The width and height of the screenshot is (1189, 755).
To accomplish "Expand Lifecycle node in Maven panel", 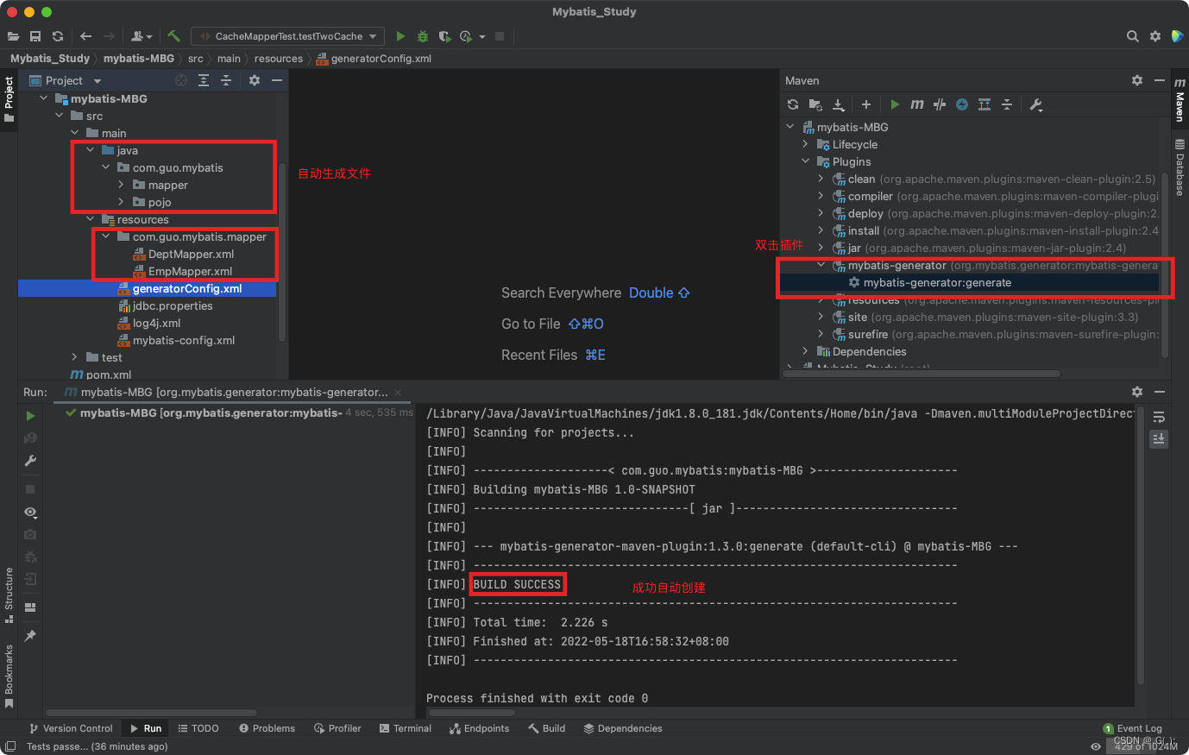I will 806,144.
